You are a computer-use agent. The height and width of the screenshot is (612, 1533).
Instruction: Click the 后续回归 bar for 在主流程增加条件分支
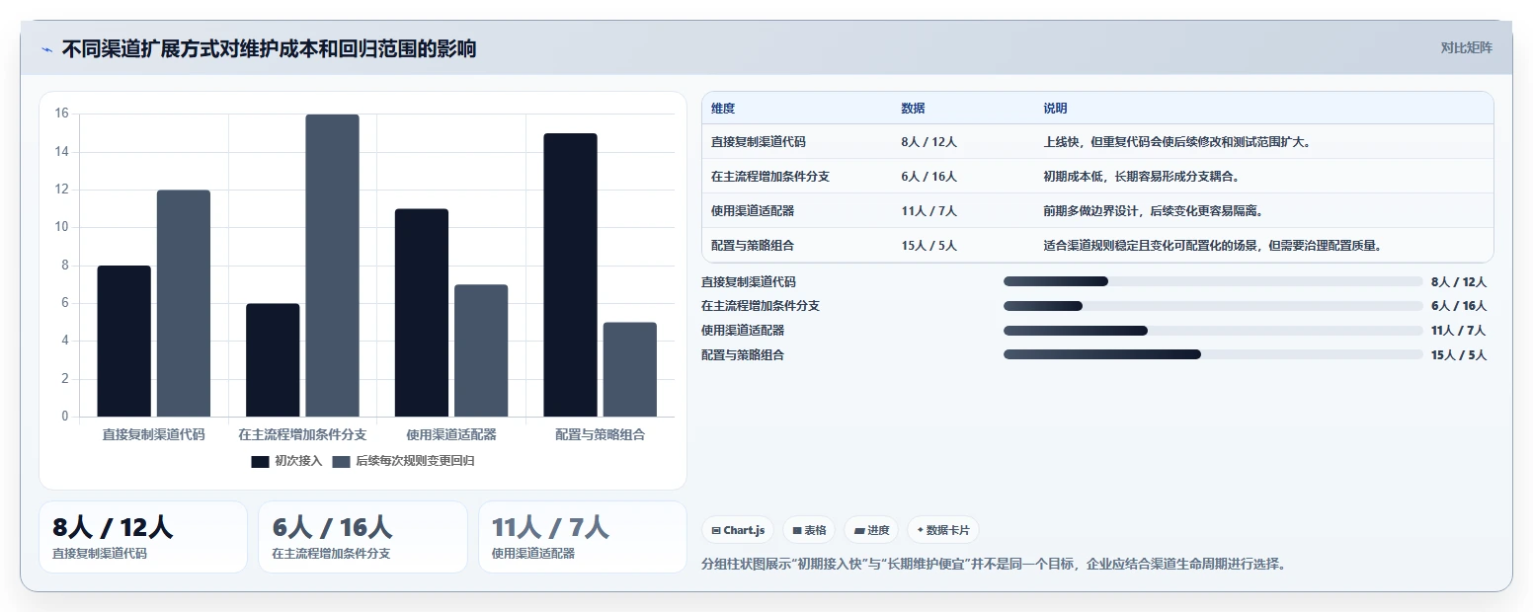click(333, 266)
